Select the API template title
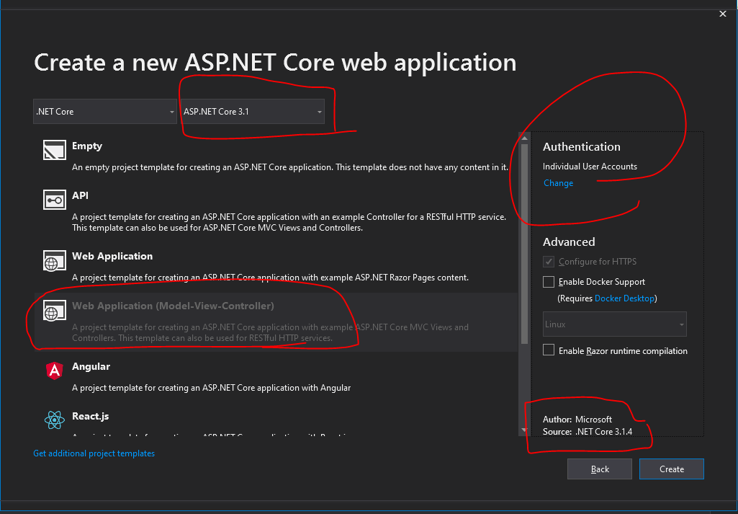 coord(80,195)
